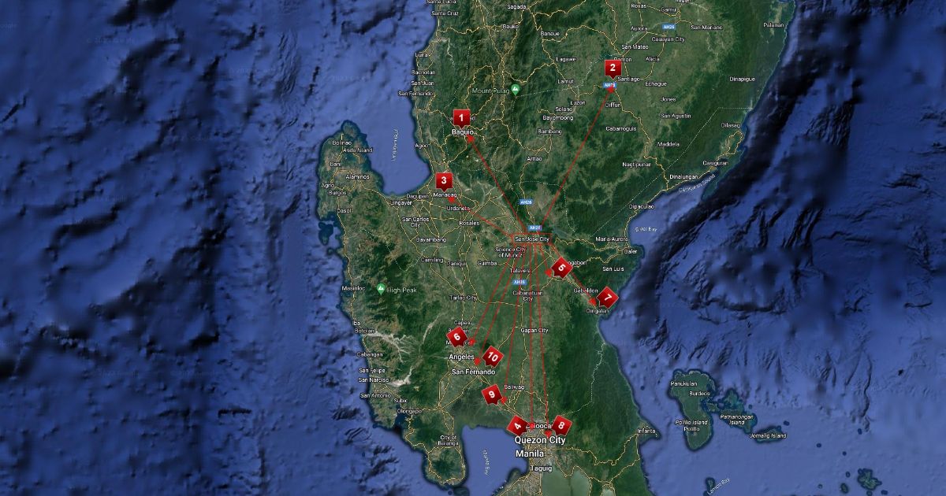Click the green Mount Pulag park icon
Screen dimensions: 946x496
(515, 90)
